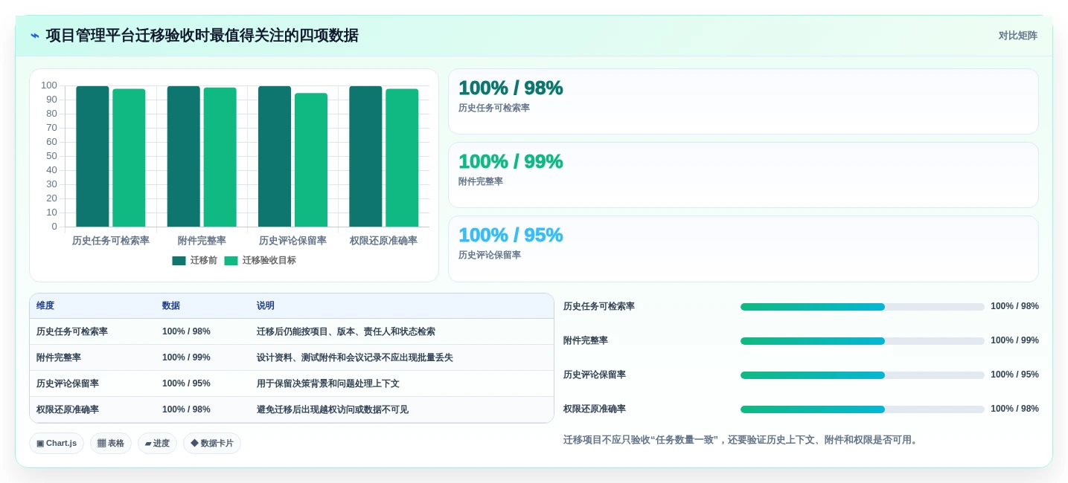The height and width of the screenshot is (483, 1068).
Task: Click the 附件完整率 progress bar
Action: tap(862, 341)
